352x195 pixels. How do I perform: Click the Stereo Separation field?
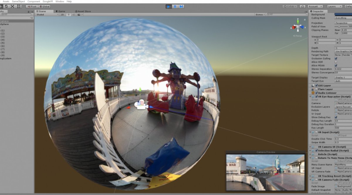(343, 69)
